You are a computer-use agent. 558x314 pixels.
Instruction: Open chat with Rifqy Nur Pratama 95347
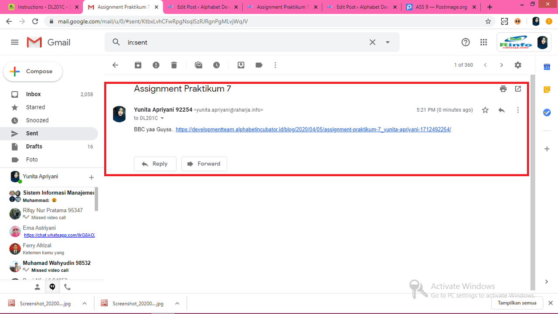(51, 214)
